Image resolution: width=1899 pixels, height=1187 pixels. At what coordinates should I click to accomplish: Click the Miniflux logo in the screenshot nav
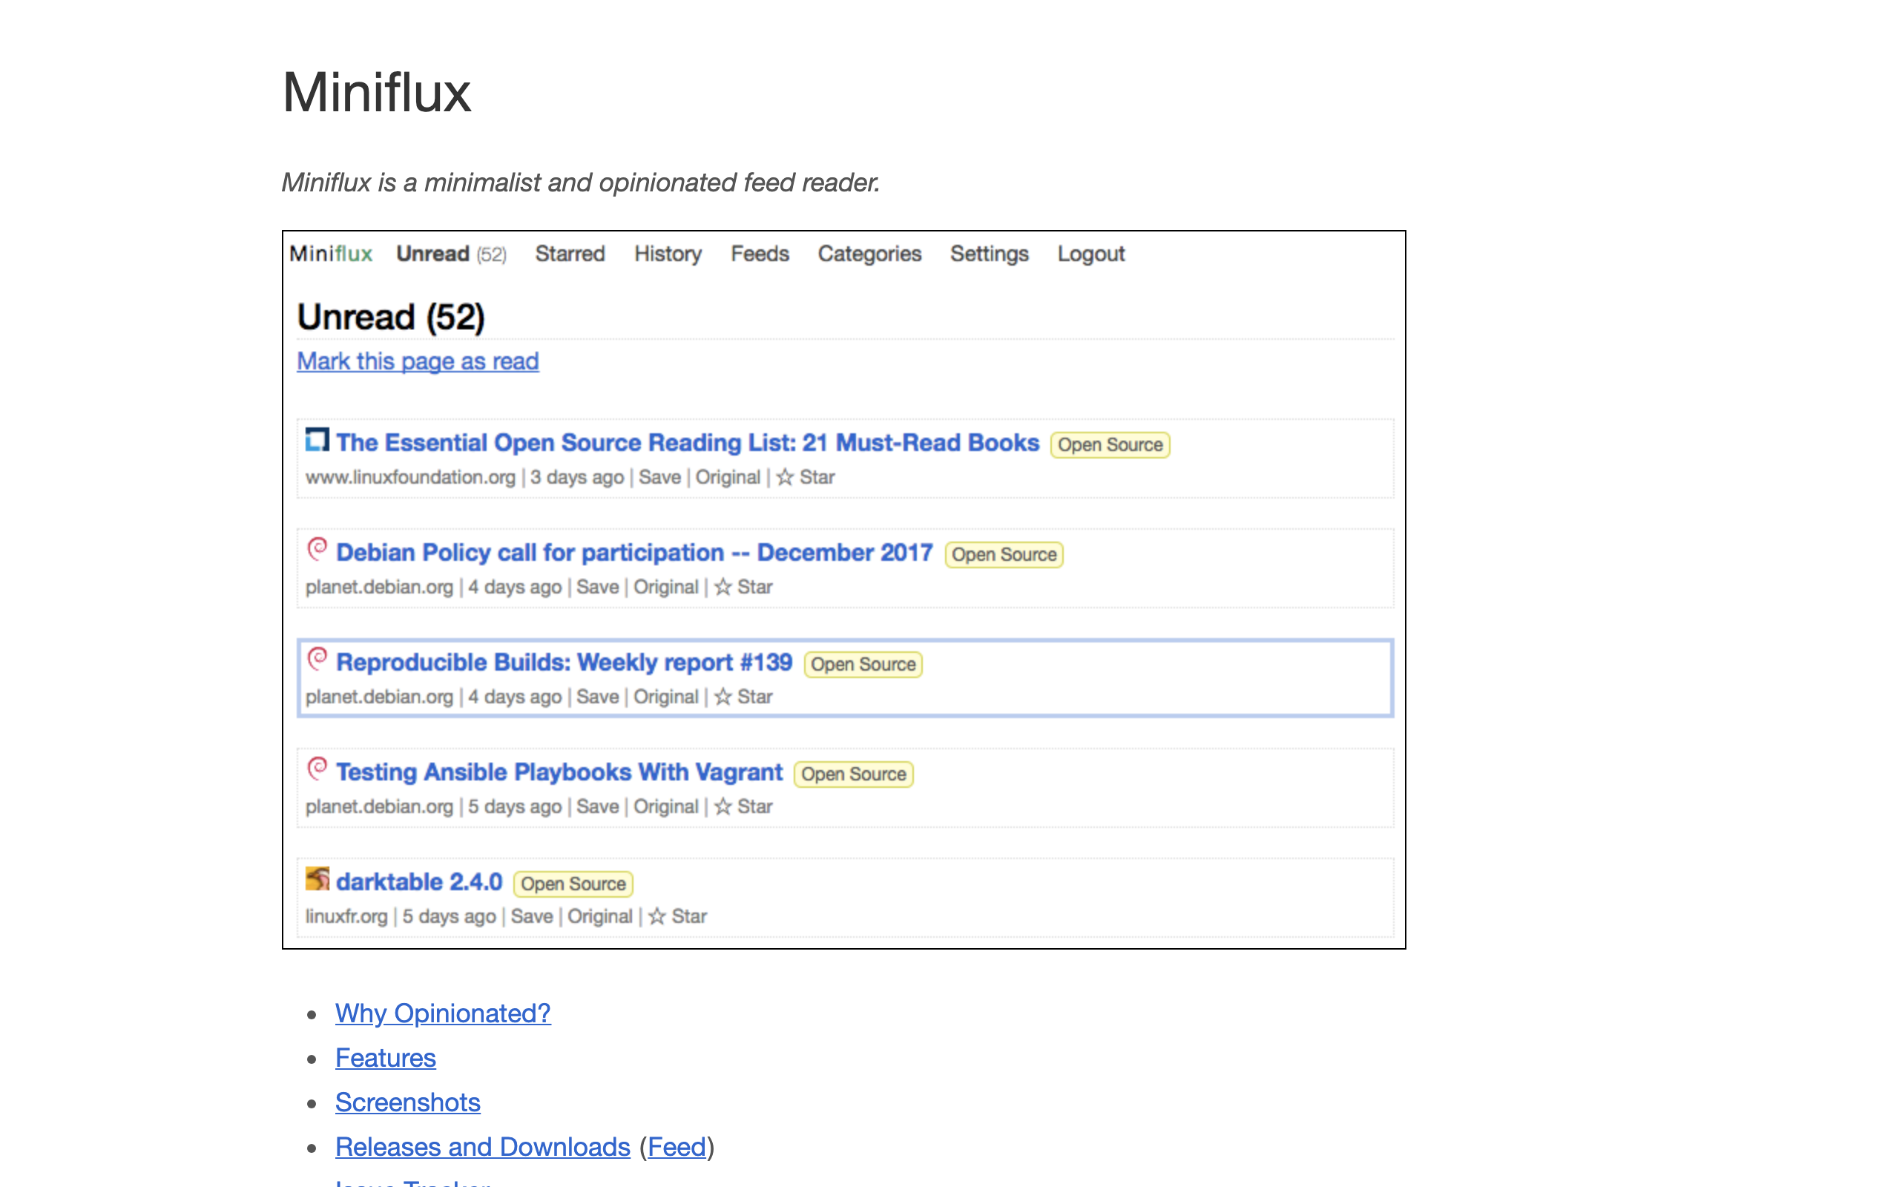coord(330,254)
